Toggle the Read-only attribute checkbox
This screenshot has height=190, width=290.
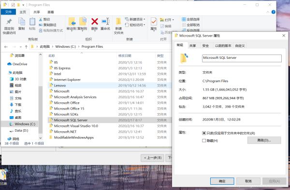[204, 133]
